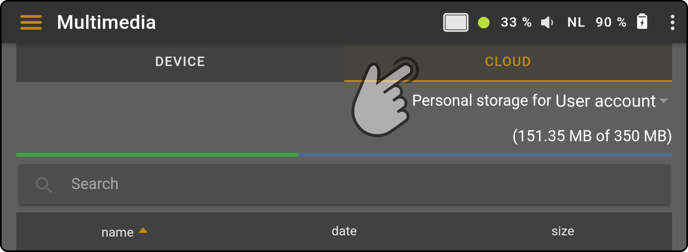688x252 pixels.
Task: Open the hamburger navigation menu
Action: [x=31, y=22]
